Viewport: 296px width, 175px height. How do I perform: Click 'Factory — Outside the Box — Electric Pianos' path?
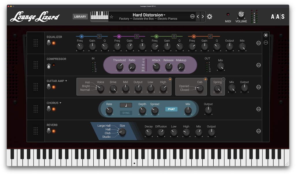[148, 19]
